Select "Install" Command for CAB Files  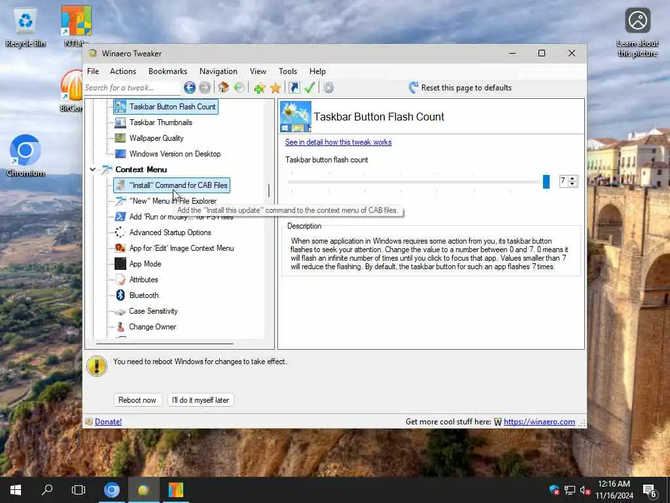tap(172, 185)
